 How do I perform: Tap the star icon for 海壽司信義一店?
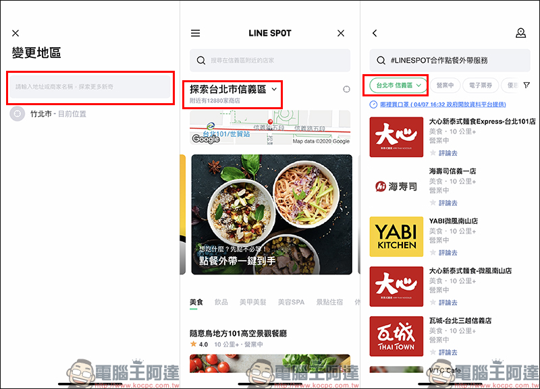(433, 202)
